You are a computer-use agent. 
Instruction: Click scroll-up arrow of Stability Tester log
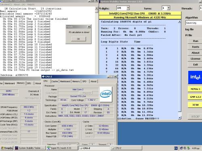[179, 22]
